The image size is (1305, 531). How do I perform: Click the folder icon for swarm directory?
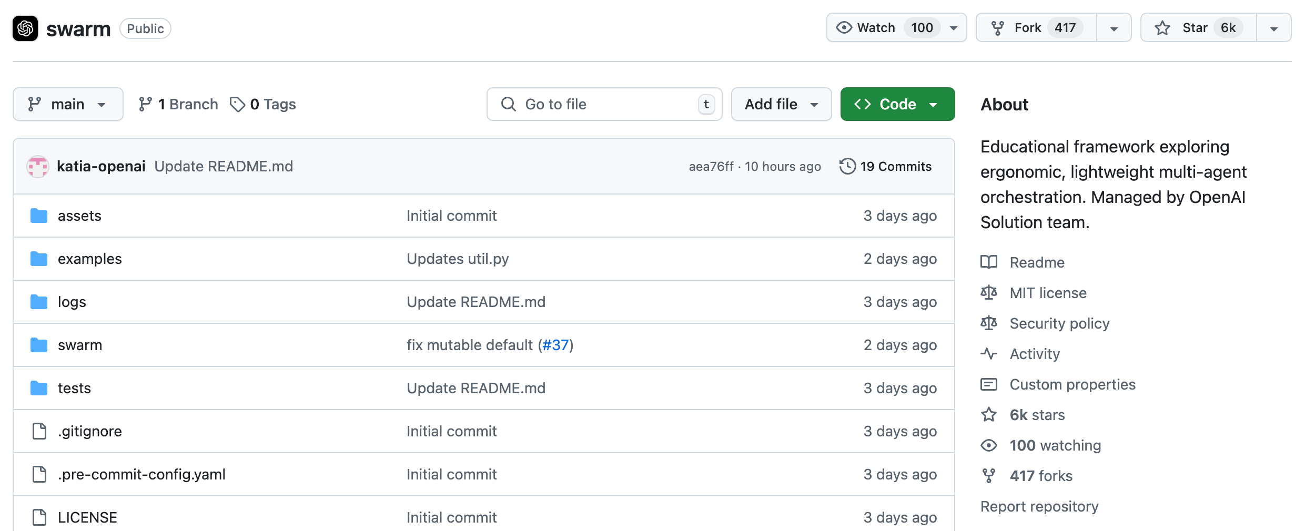(39, 345)
